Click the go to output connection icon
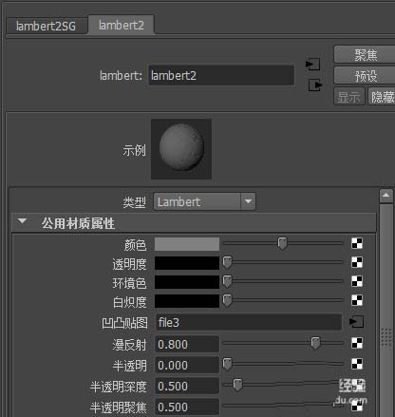Image resolution: width=395 pixels, height=417 pixels. [315, 85]
